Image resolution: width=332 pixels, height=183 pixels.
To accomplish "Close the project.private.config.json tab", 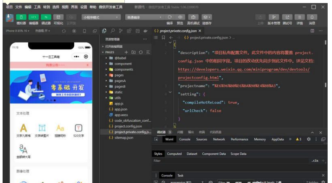I will 200,31.
